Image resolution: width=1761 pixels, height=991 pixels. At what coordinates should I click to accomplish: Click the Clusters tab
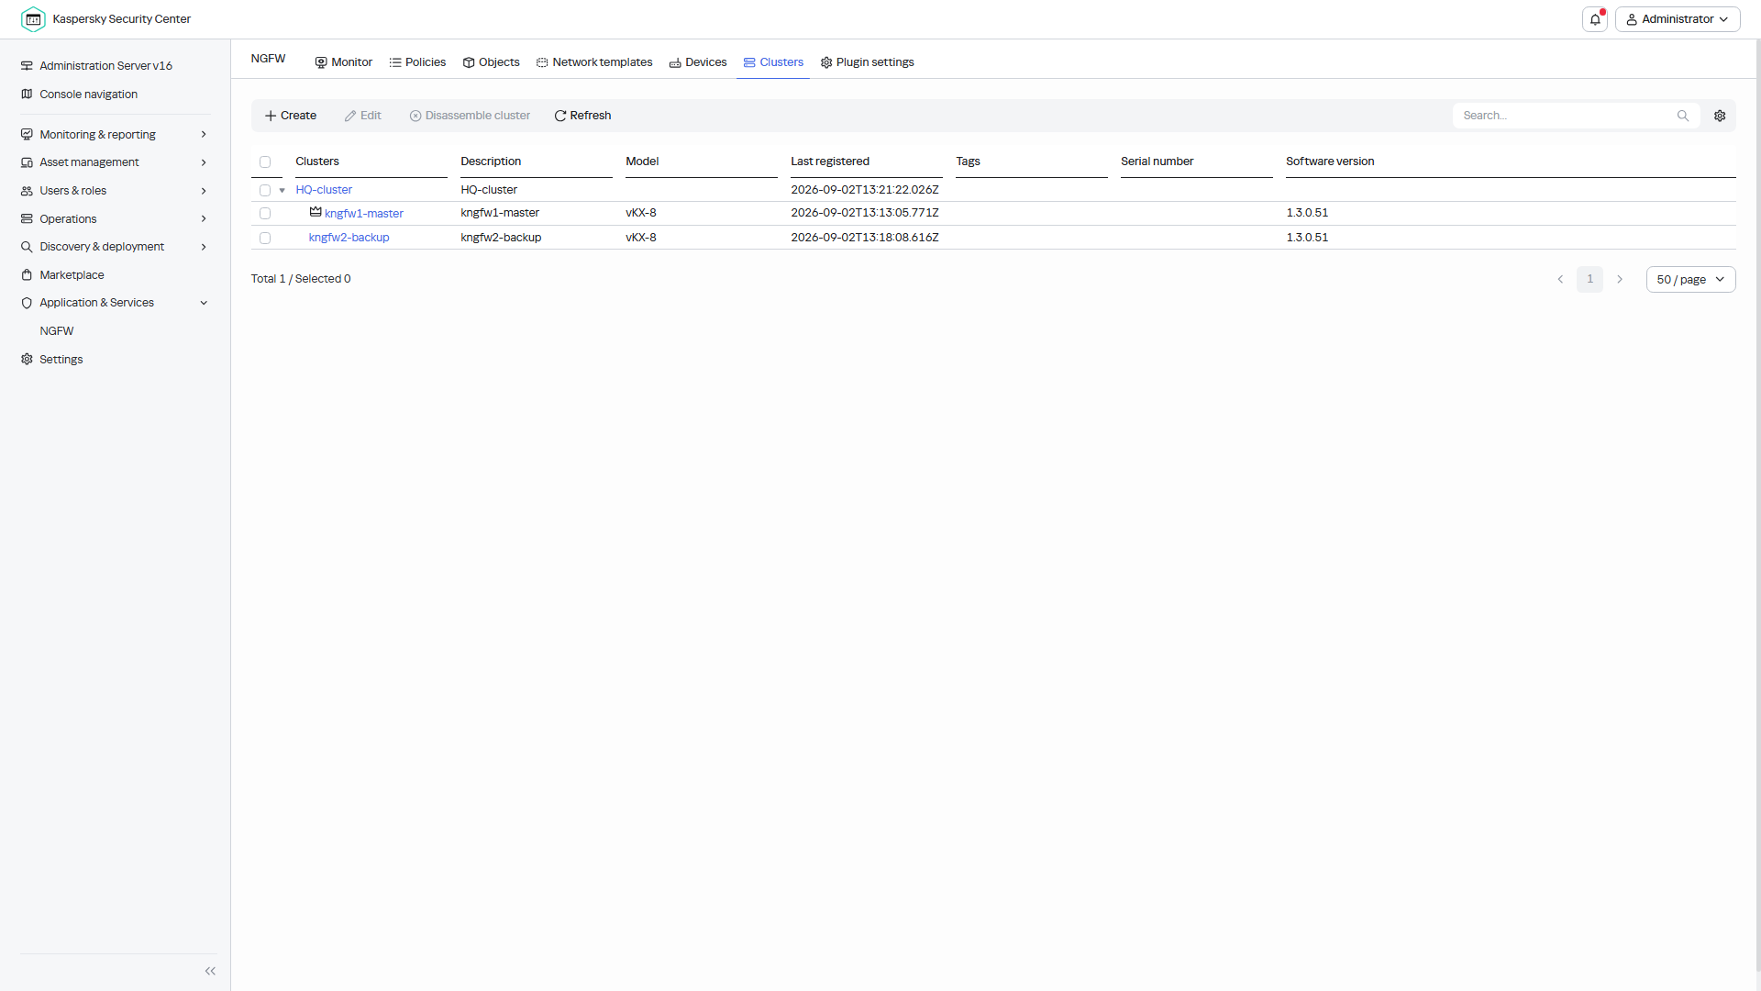click(773, 62)
